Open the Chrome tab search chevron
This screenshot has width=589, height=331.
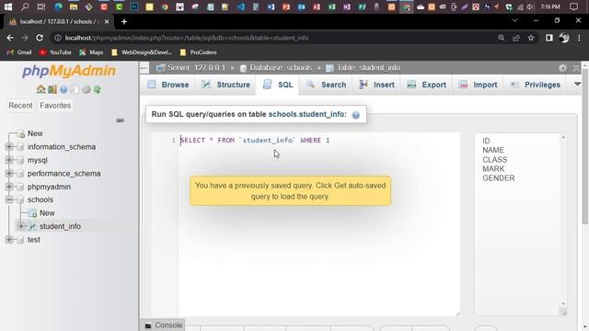tap(514, 20)
